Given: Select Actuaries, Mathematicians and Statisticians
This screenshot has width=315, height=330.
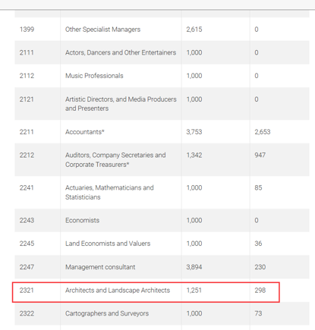Looking at the screenshot, I should click(109, 193).
